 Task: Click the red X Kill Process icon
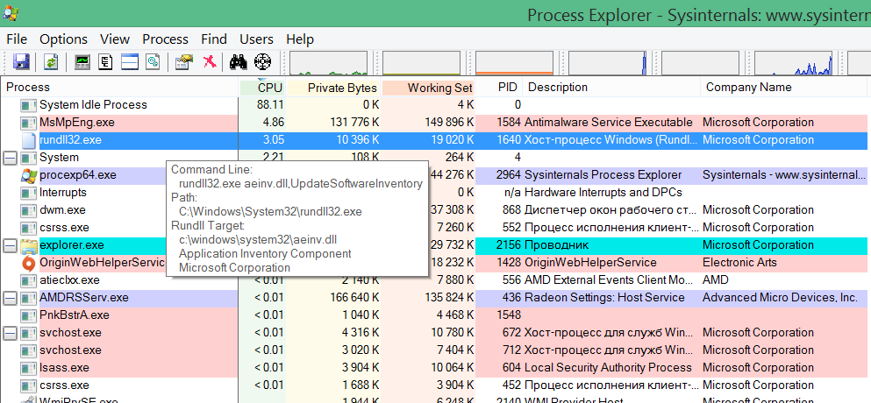[x=209, y=62]
